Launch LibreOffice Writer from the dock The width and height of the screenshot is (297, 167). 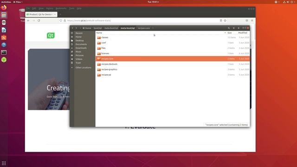pyautogui.click(x=4, y=30)
